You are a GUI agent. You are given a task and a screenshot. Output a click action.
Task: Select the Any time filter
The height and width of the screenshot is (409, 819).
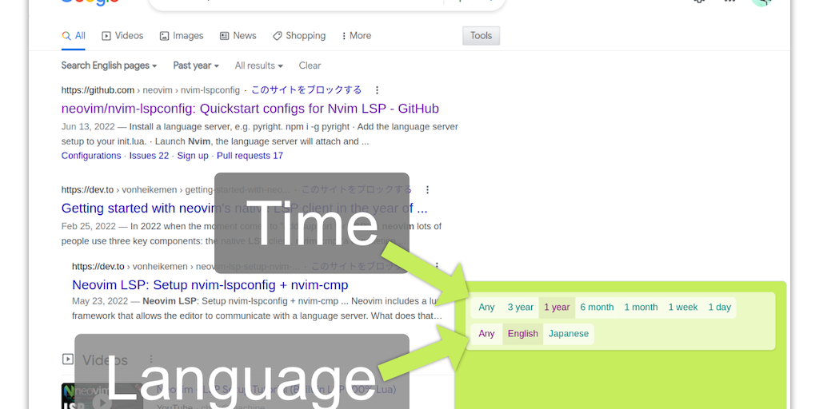click(x=486, y=308)
